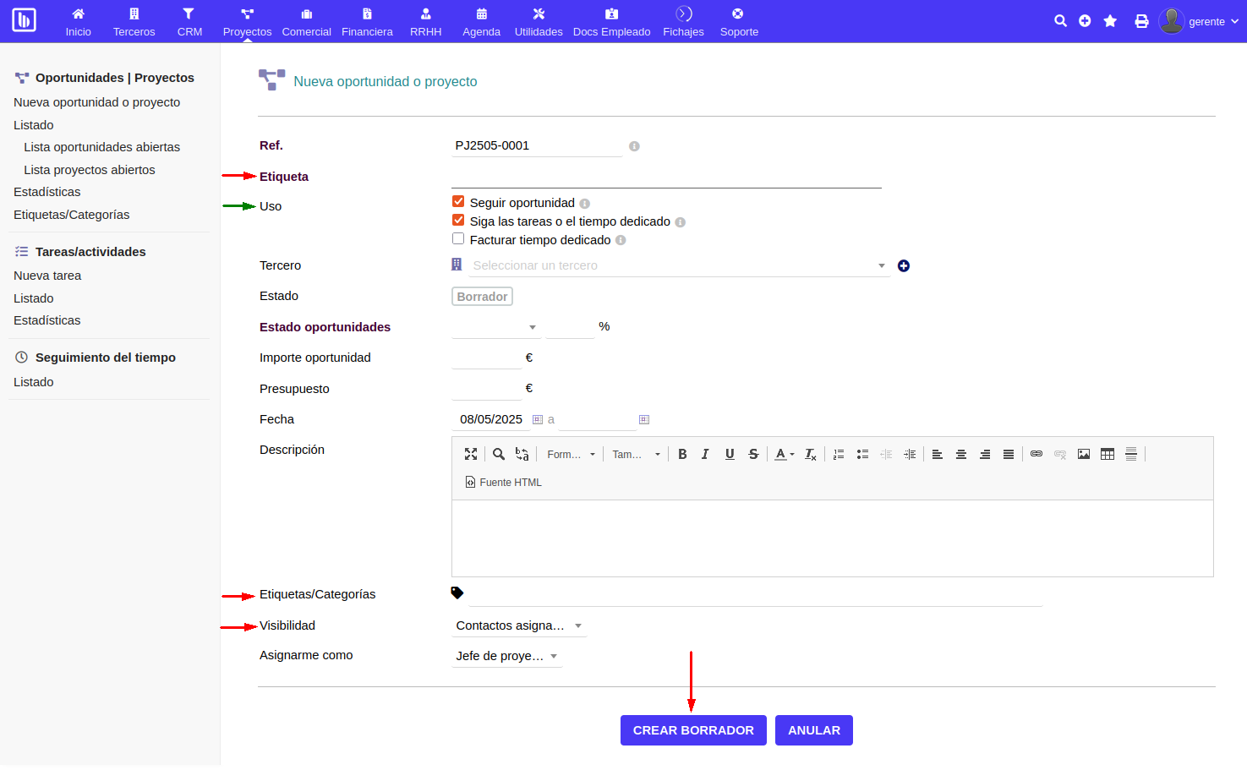Uncheck Siga las tareas o el tiempo dedicado
The image size is (1247, 781).
coord(458,220)
